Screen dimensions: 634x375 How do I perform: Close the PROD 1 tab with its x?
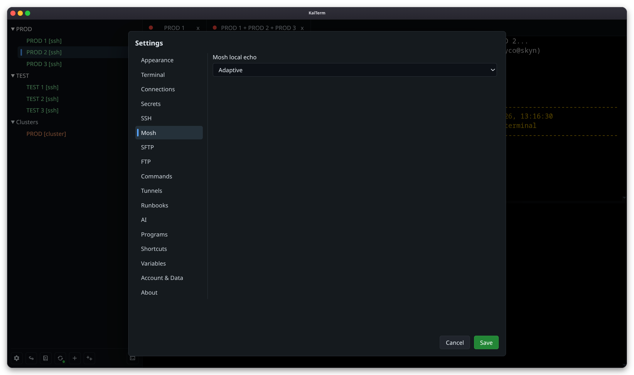198,28
